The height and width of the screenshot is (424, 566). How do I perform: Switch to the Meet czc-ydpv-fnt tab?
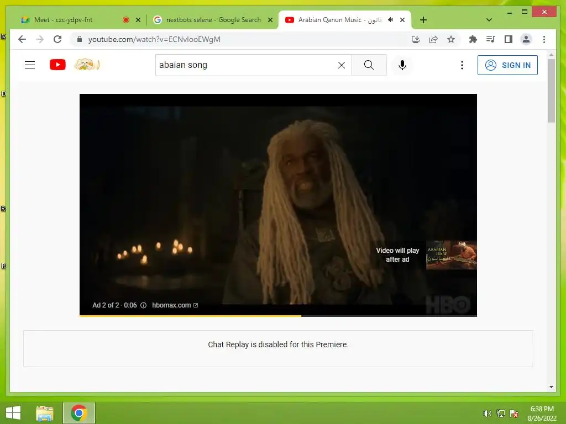click(63, 20)
